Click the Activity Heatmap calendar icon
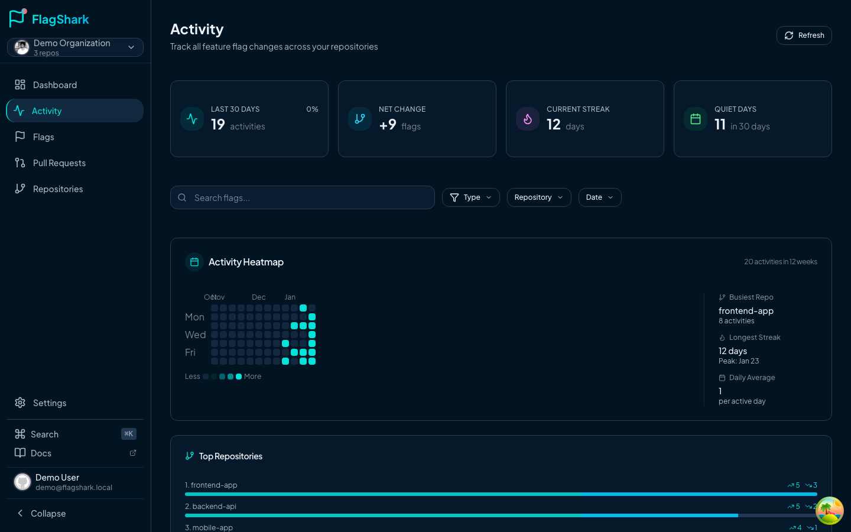The width and height of the screenshot is (851, 532). pyautogui.click(x=194, y=262)
